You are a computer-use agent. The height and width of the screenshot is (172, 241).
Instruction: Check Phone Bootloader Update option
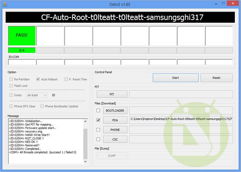click(42, 106)
